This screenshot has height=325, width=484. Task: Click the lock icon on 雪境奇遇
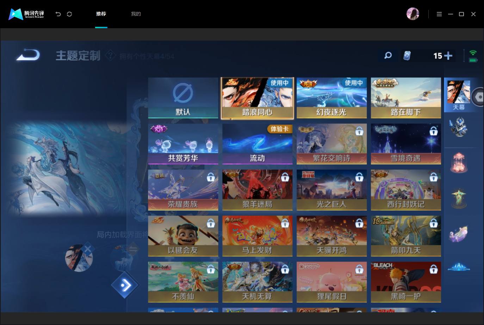tap(434, 131)
